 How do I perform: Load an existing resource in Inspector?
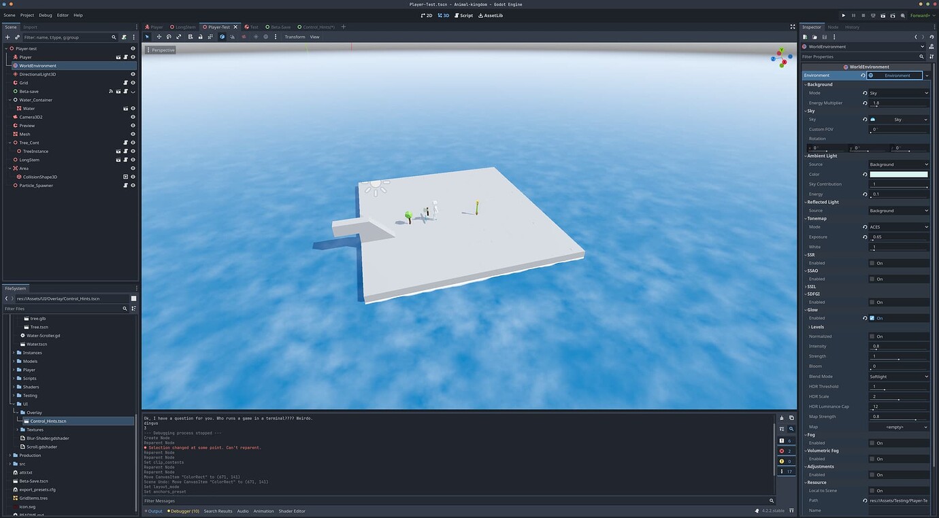[x=815, y=37]
